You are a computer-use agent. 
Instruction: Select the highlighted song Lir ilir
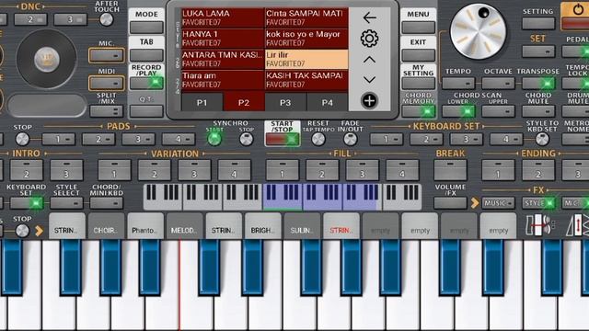(306, 59)
